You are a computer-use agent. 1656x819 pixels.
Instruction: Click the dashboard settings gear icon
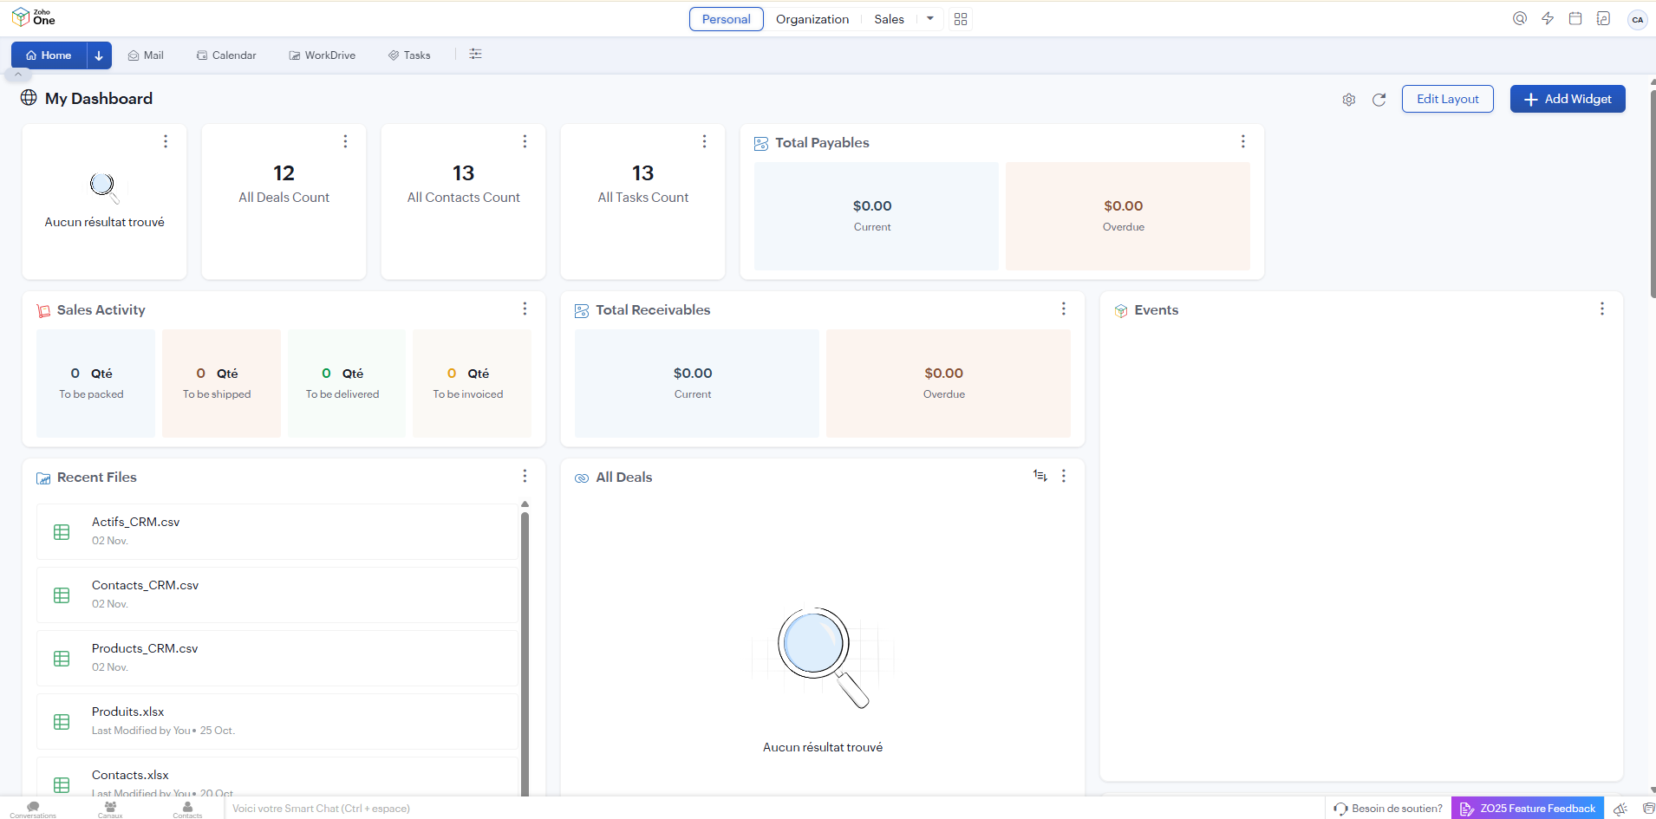click(x=1348, y=100)
